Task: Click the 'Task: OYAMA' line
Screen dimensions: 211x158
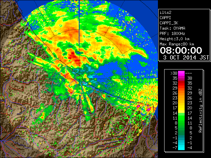Action: [172, 28]
